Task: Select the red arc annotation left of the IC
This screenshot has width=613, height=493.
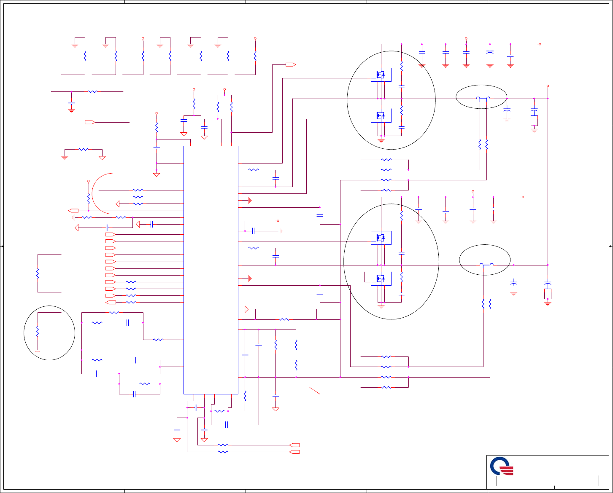Action: [x=101, y=193]
